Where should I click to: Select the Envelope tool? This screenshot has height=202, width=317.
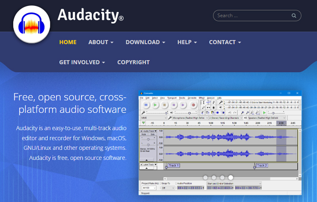pyautogui.click(x=208, y=102)
